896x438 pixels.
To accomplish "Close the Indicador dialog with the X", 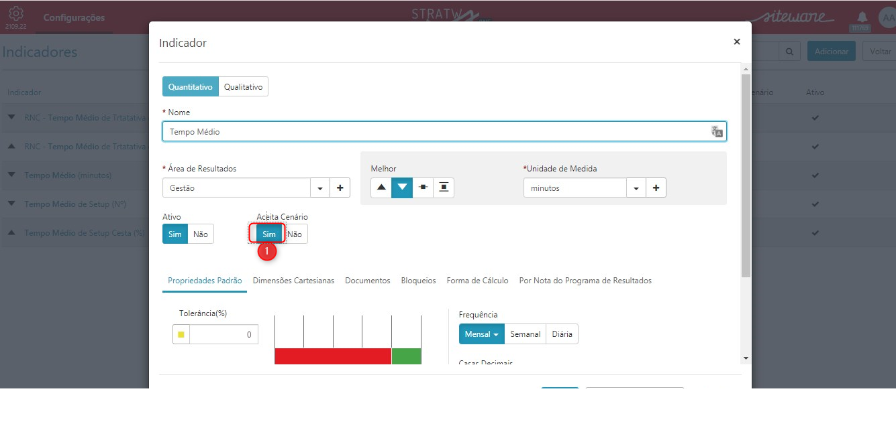I will click(737, 42).
